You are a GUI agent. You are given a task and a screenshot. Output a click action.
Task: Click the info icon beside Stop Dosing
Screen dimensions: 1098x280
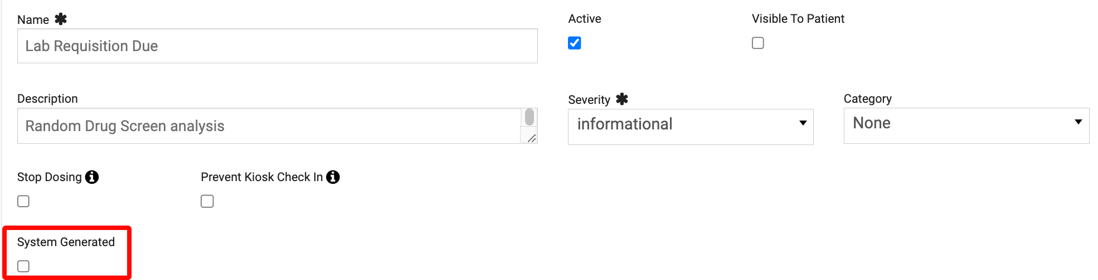click(92, 177)
